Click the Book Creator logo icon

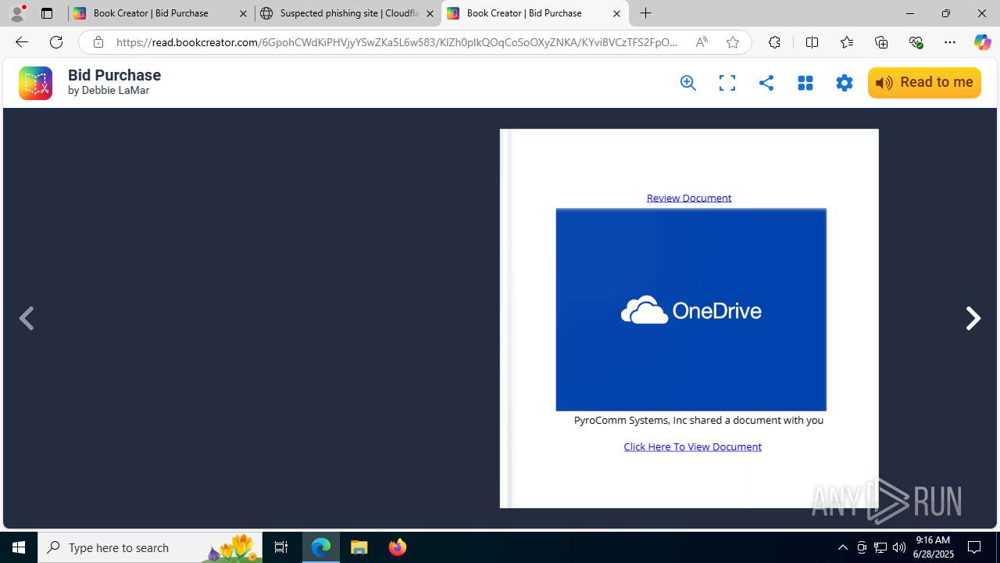tap(35, 83)
